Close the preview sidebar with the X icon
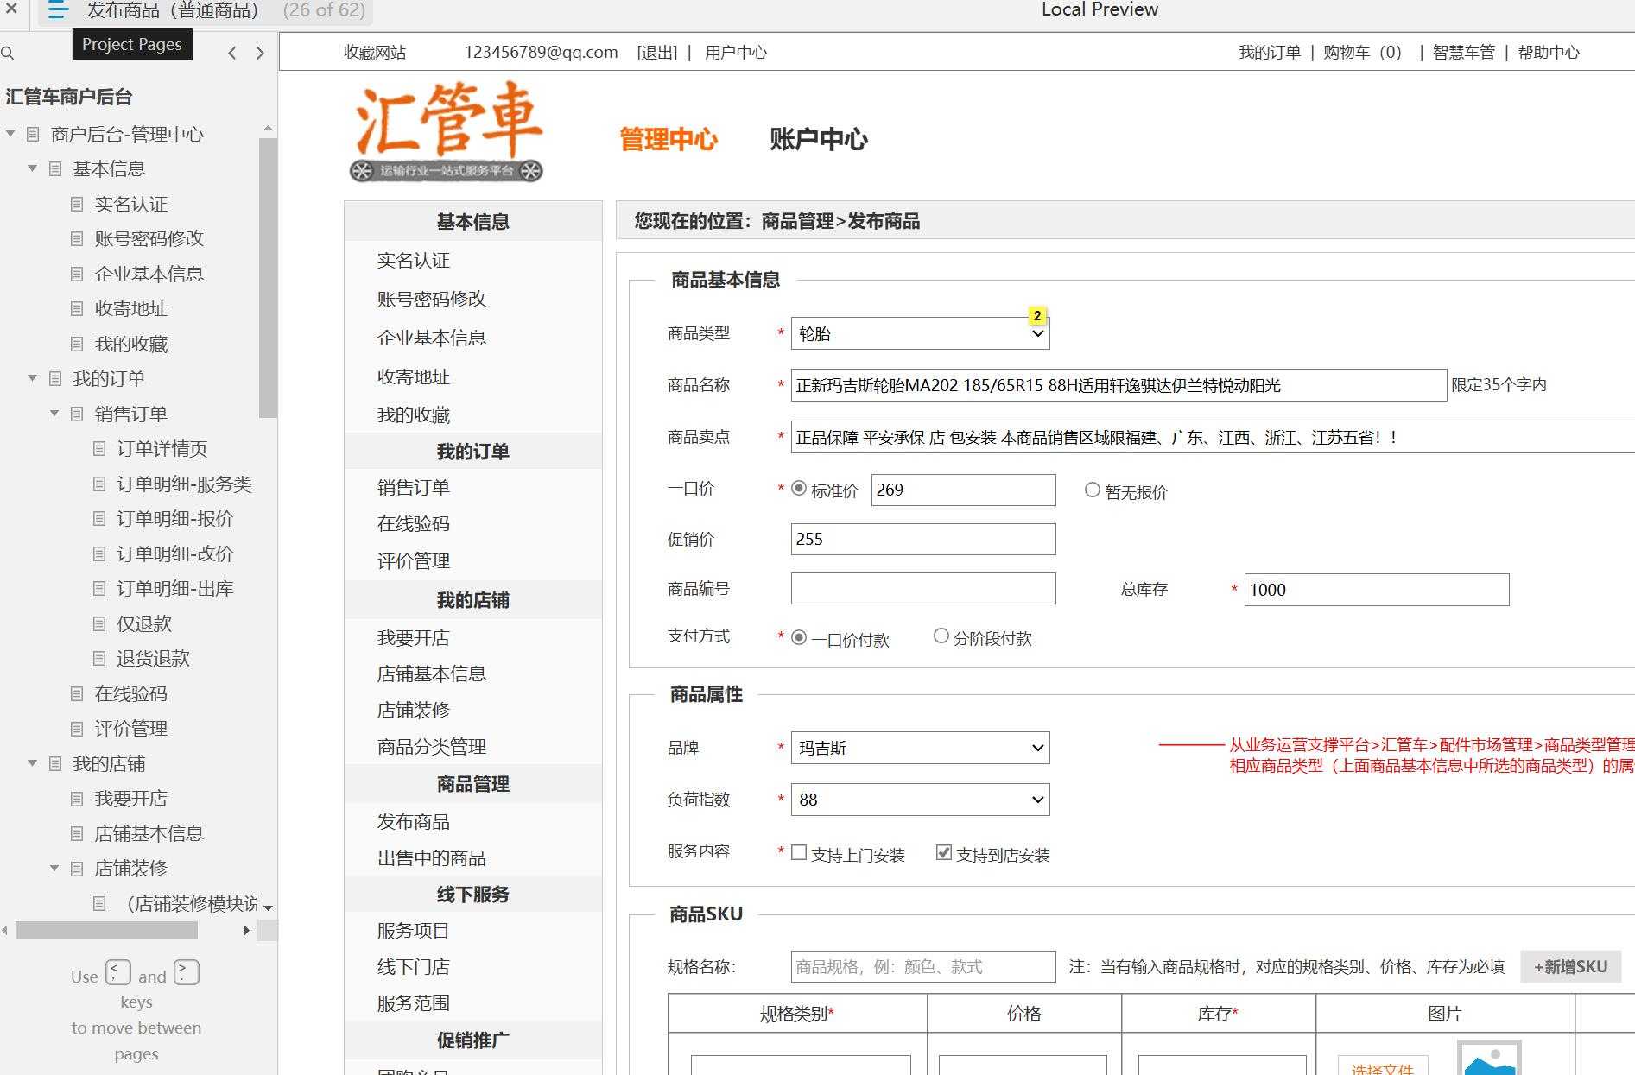 [x=11, y=9]
